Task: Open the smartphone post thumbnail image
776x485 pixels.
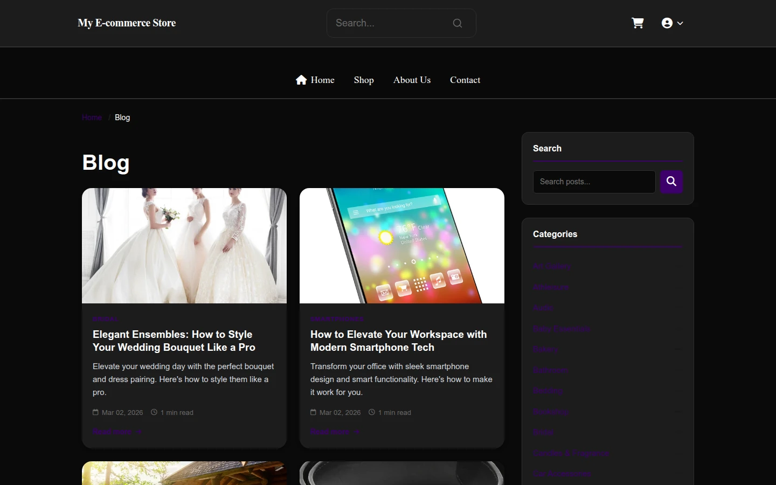Action: click(x=402, y=246)
